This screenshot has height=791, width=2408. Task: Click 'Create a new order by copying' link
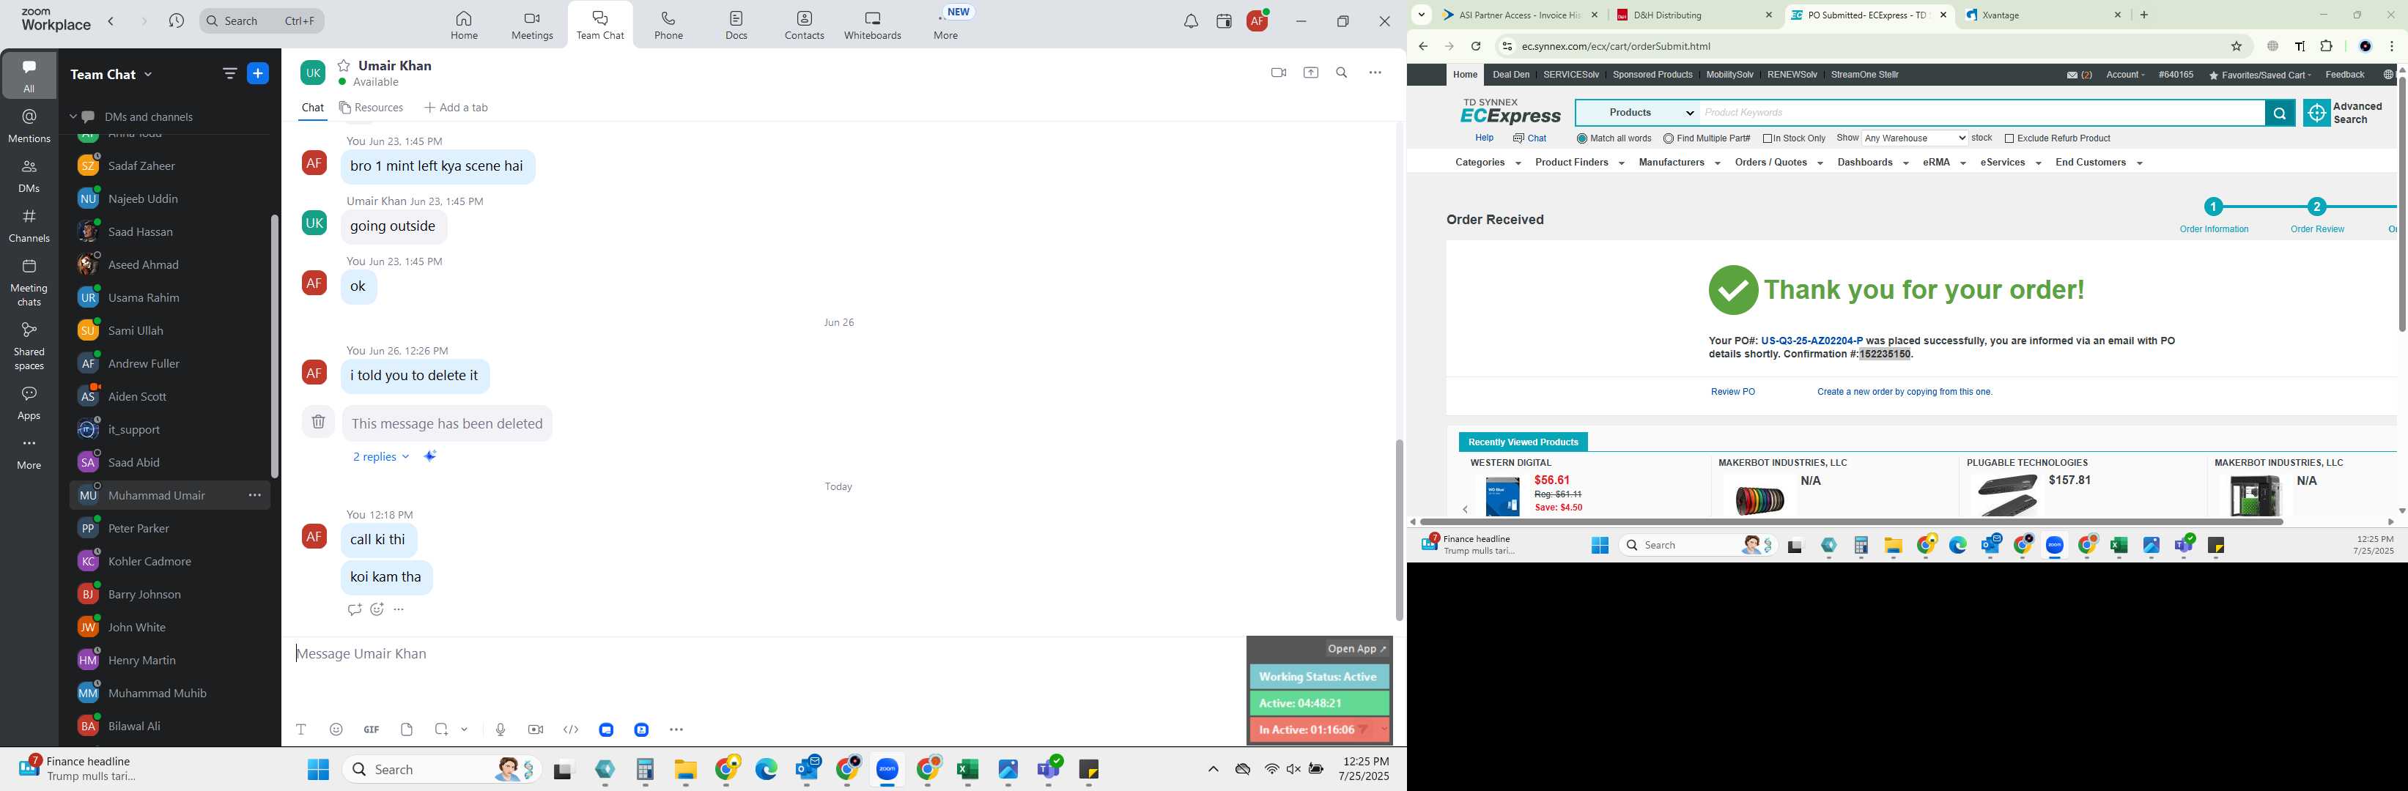1904,393
